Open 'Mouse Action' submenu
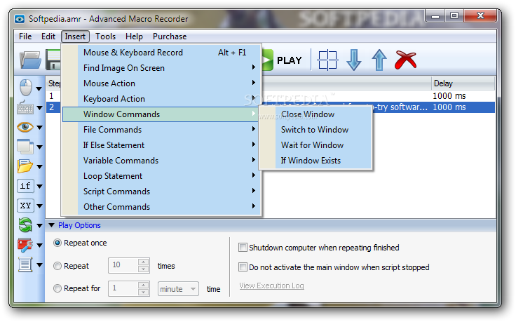Viewport: 516px width, 322px height. point(161,83)
